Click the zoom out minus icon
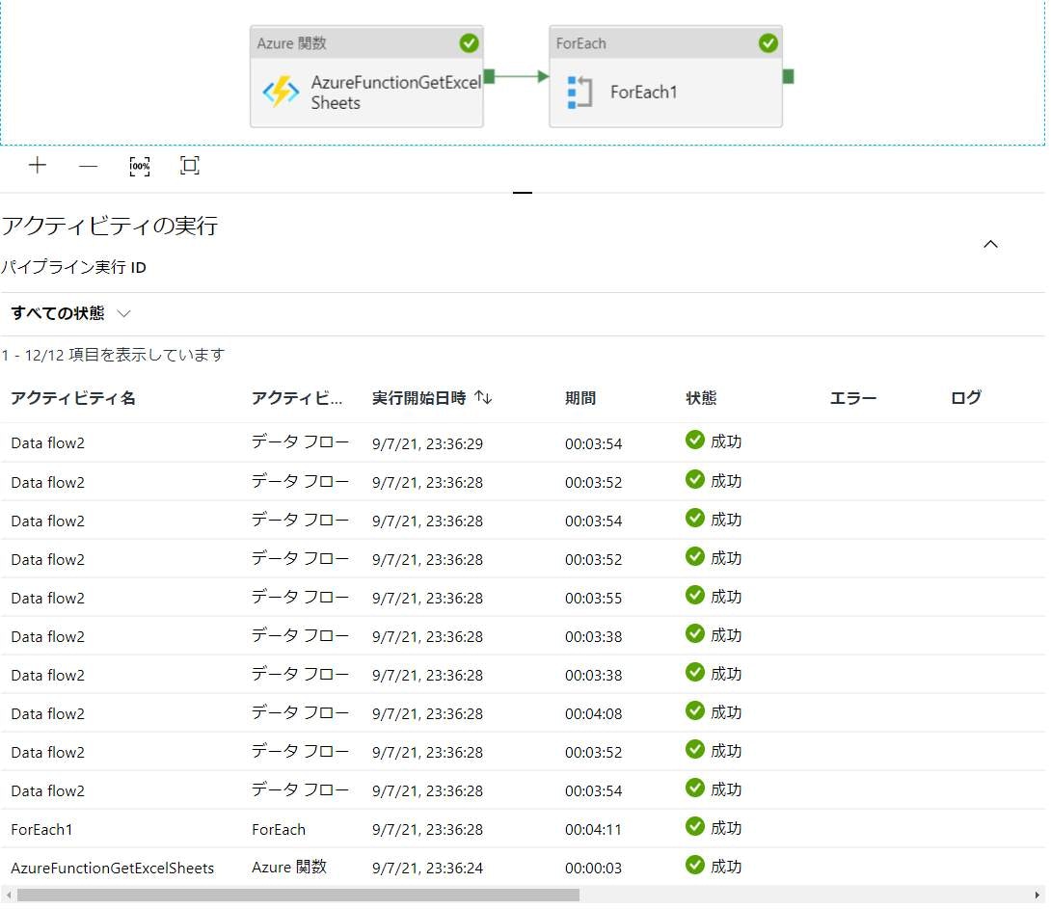The height and width of the screenshot is (909, 1051). pos(88,166)
